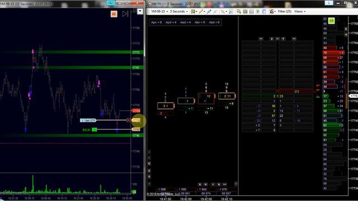Toggle the green AS button in right chart
The height and width of the screenshot is (201, 358).
click(x=331, y=21)
